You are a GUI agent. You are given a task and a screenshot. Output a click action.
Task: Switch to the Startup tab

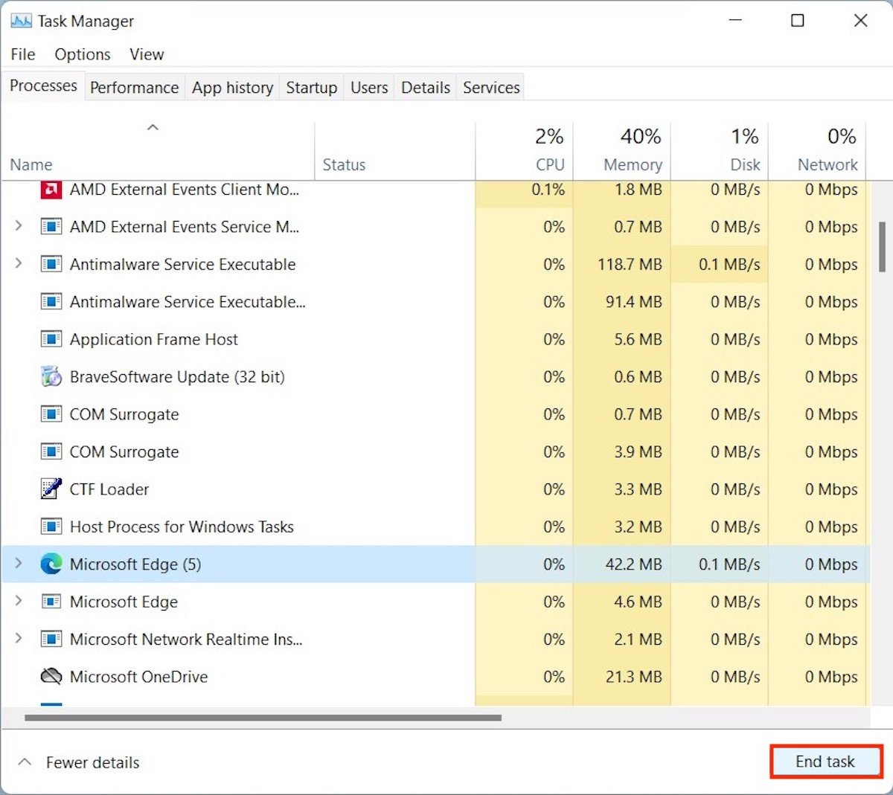coord(311,87)
